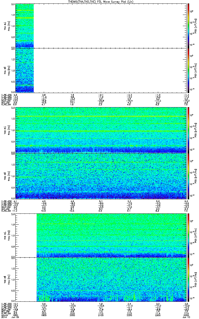This screenshot has height=319, width=199.
Task: Click the PSD color bar beside THD BL
Action: click(189, 130)
